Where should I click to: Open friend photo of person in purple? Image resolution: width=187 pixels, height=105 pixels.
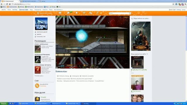137,84
